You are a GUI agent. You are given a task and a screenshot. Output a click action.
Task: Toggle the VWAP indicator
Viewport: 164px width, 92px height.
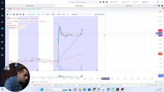(x=53, y=14)
